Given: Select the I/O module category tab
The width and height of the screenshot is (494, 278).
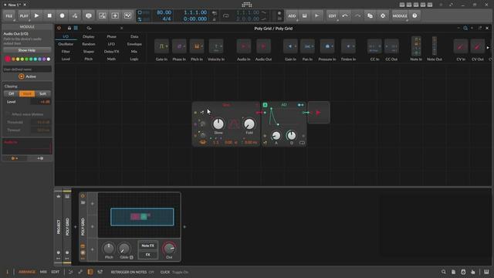Looking at the screenshot, I should (x=66, y=36).
